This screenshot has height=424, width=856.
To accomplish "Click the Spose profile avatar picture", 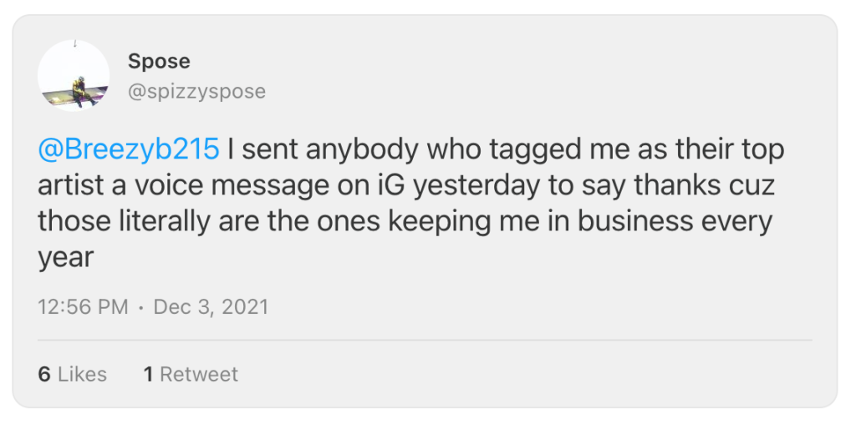I will coord(74,75).
